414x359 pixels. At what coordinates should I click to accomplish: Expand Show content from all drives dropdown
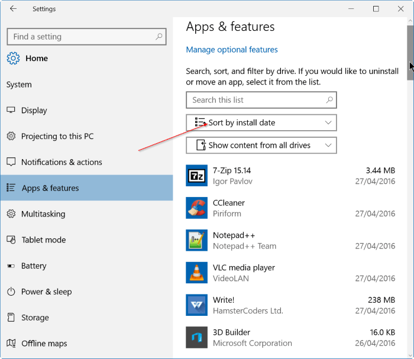tap(261, 145)
